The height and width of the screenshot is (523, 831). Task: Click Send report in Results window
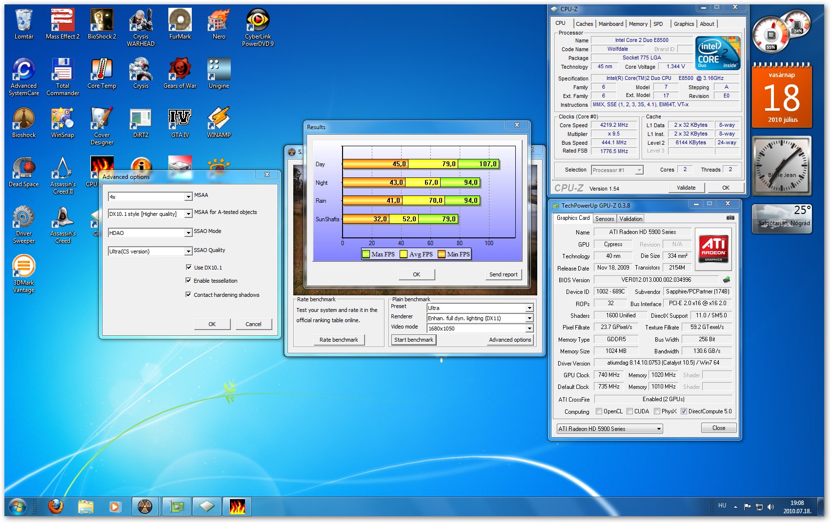(503, 274)
